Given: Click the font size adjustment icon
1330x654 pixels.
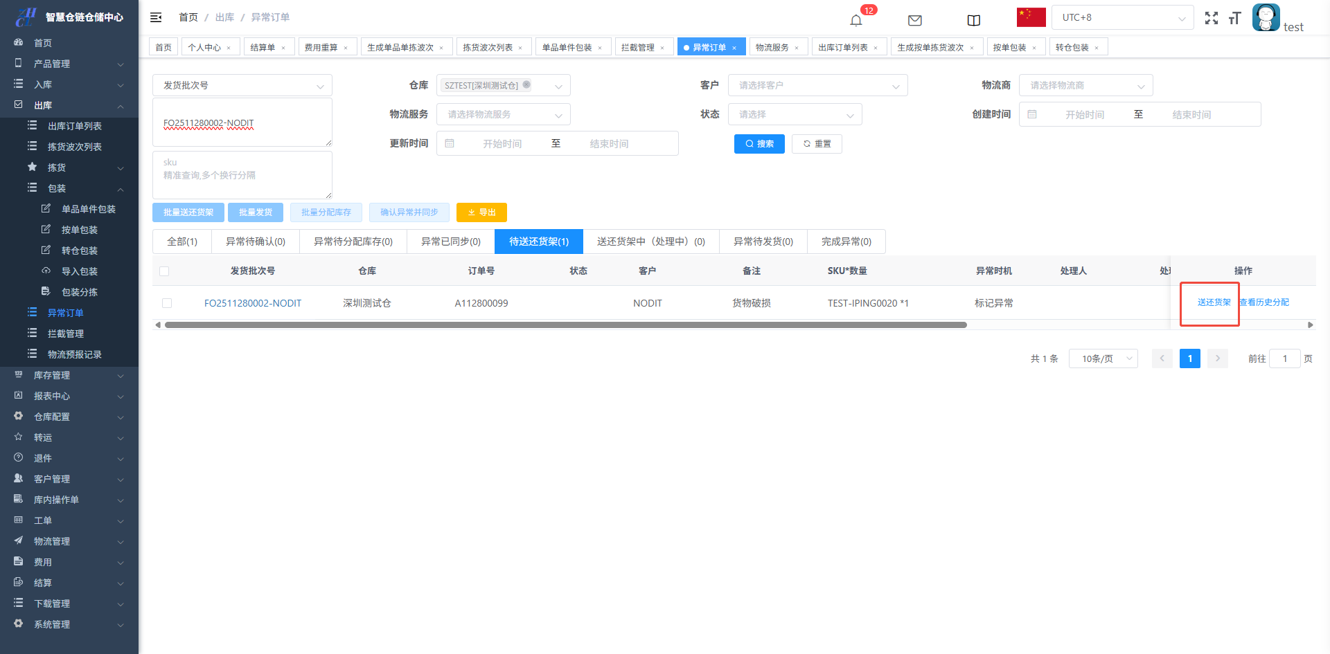Looking at the screenshot, I should pyautogui.click(x=1234, y=18).
